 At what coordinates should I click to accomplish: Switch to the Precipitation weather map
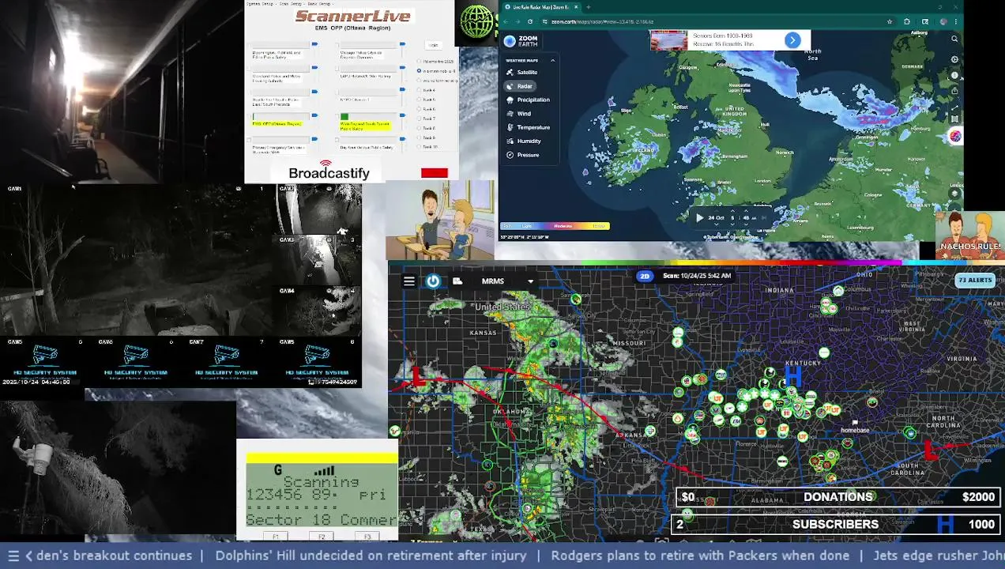click(528, 100)
